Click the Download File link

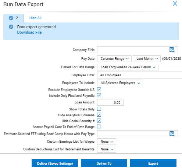(29, 32)
